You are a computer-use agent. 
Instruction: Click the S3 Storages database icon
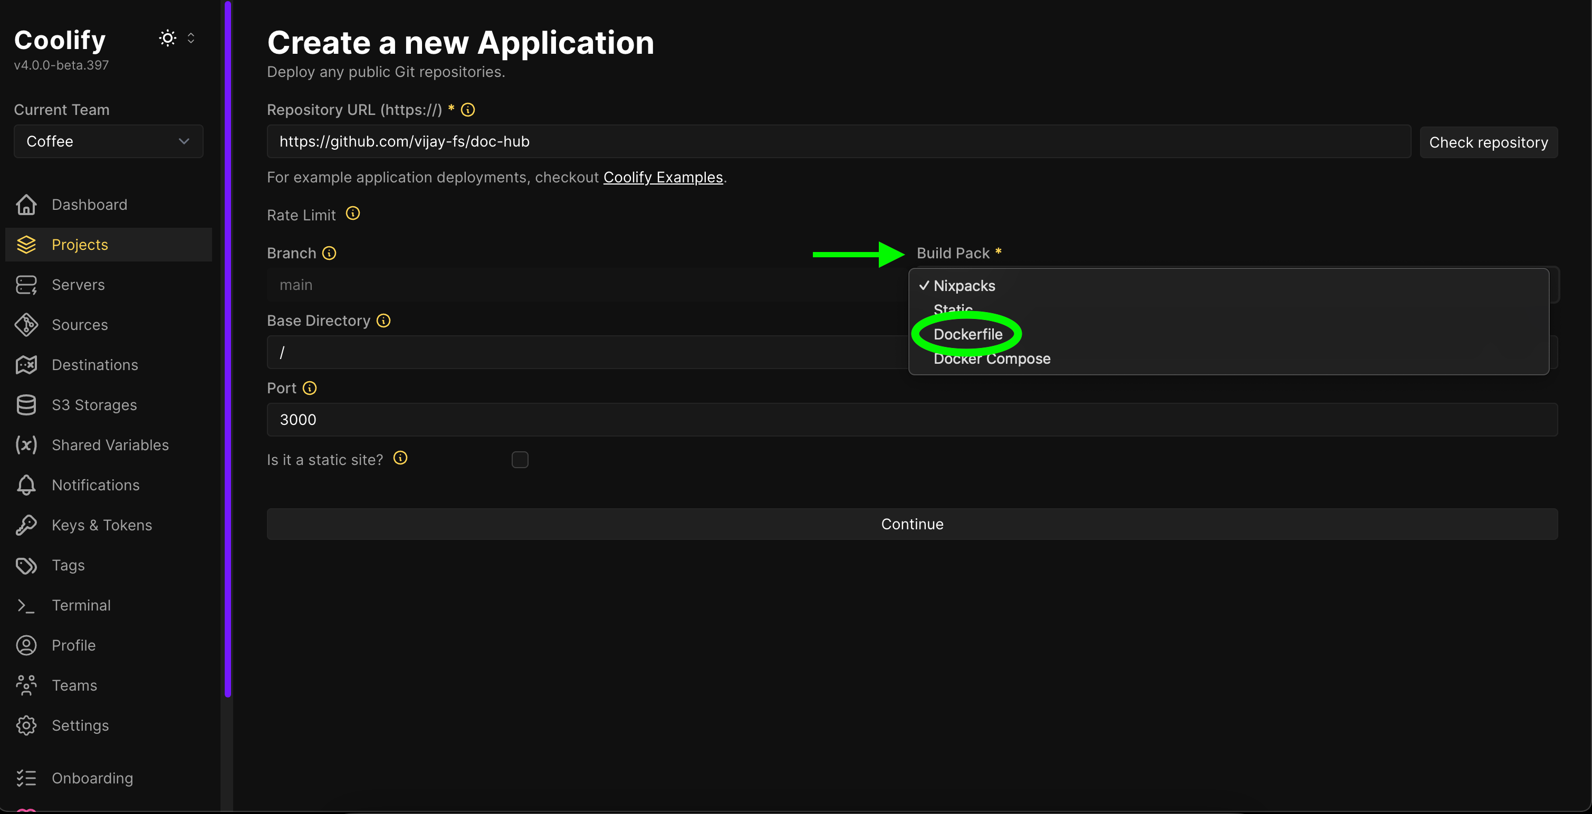tap(26, 405)
